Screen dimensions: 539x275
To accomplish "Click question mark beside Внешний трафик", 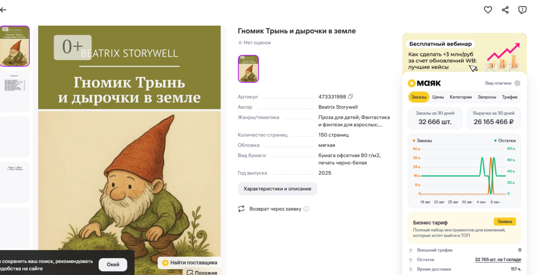I will coord(410,250).
